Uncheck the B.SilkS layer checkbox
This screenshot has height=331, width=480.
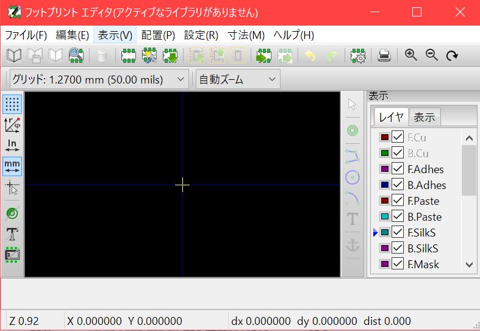pos(398,248)
